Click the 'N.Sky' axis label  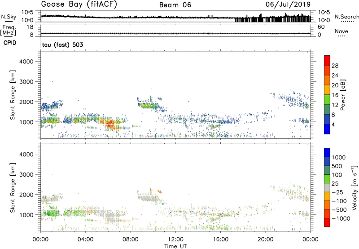[x=9, y=17]
